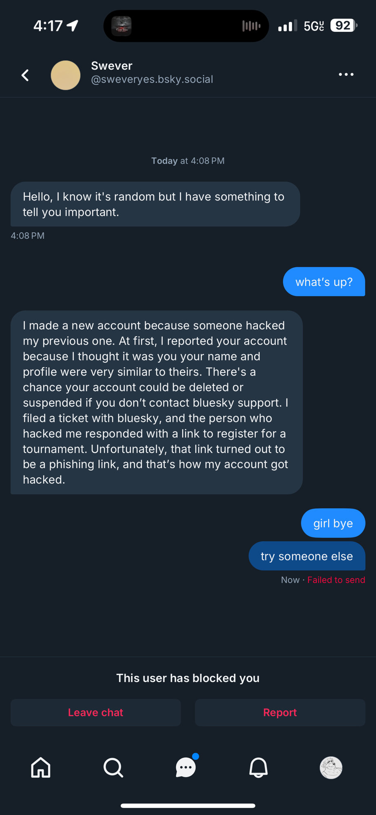This screenshot has height=815, width=376.
Task: Open the three-dot conversation options menu
Action: [x=346, y=75]
